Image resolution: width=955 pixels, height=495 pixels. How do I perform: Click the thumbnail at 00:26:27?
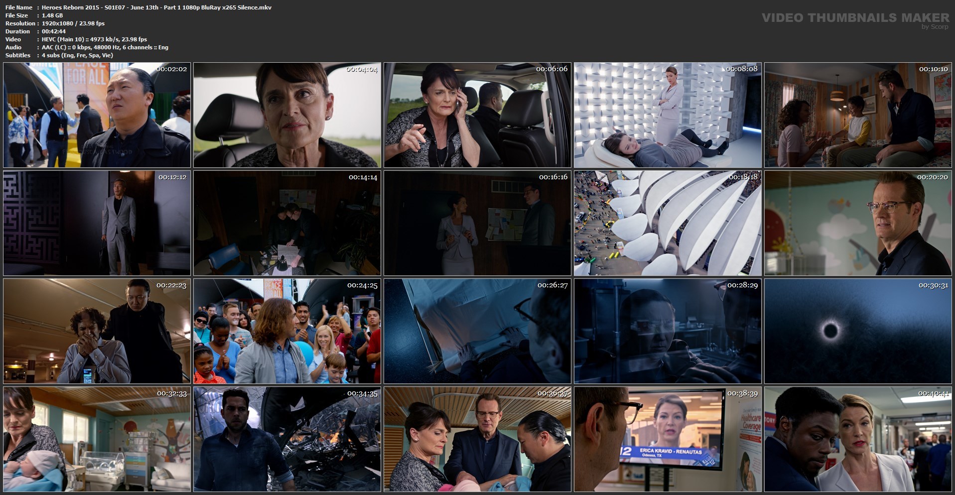477,331
